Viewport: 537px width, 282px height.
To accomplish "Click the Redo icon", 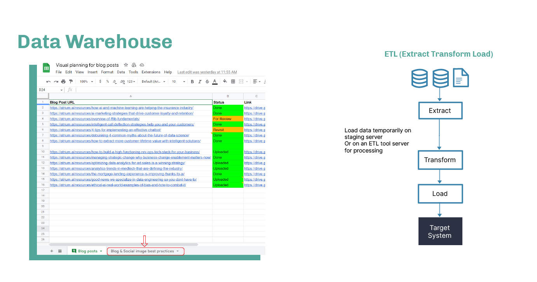I will tap(55, 81).
